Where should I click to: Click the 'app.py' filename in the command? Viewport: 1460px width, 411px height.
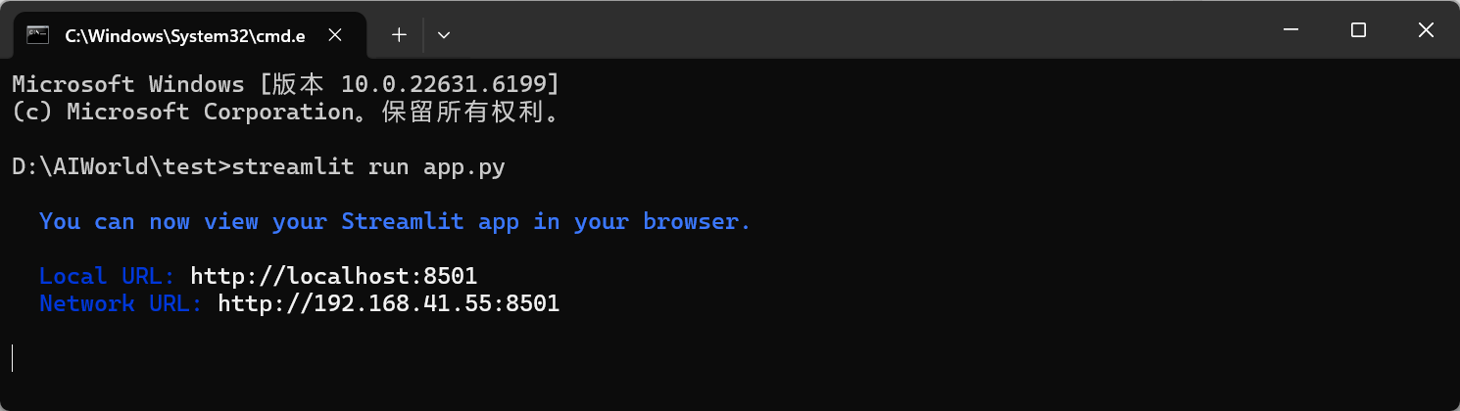(x=464, y=167)
